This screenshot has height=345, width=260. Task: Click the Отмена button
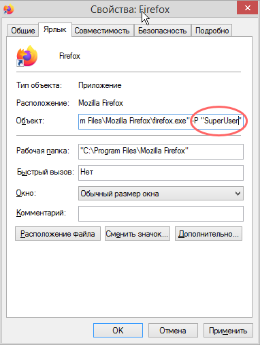click(x=173, y=331)
